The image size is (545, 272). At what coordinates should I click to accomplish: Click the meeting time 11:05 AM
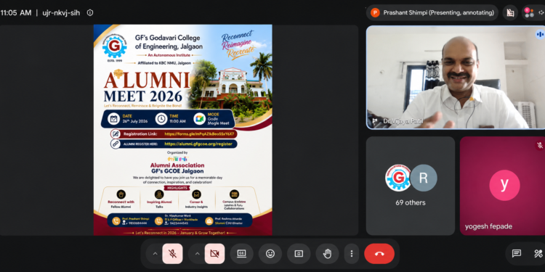coord(16,13)
